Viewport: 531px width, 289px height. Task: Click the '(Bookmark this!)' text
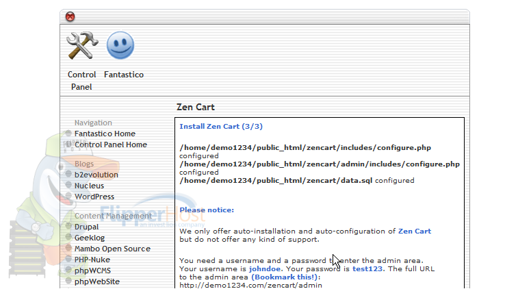285,277
